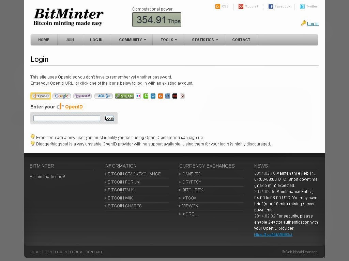Select the Flickr login icon
This screenshot has height=261, width=349.
click(x=138, y=96)
